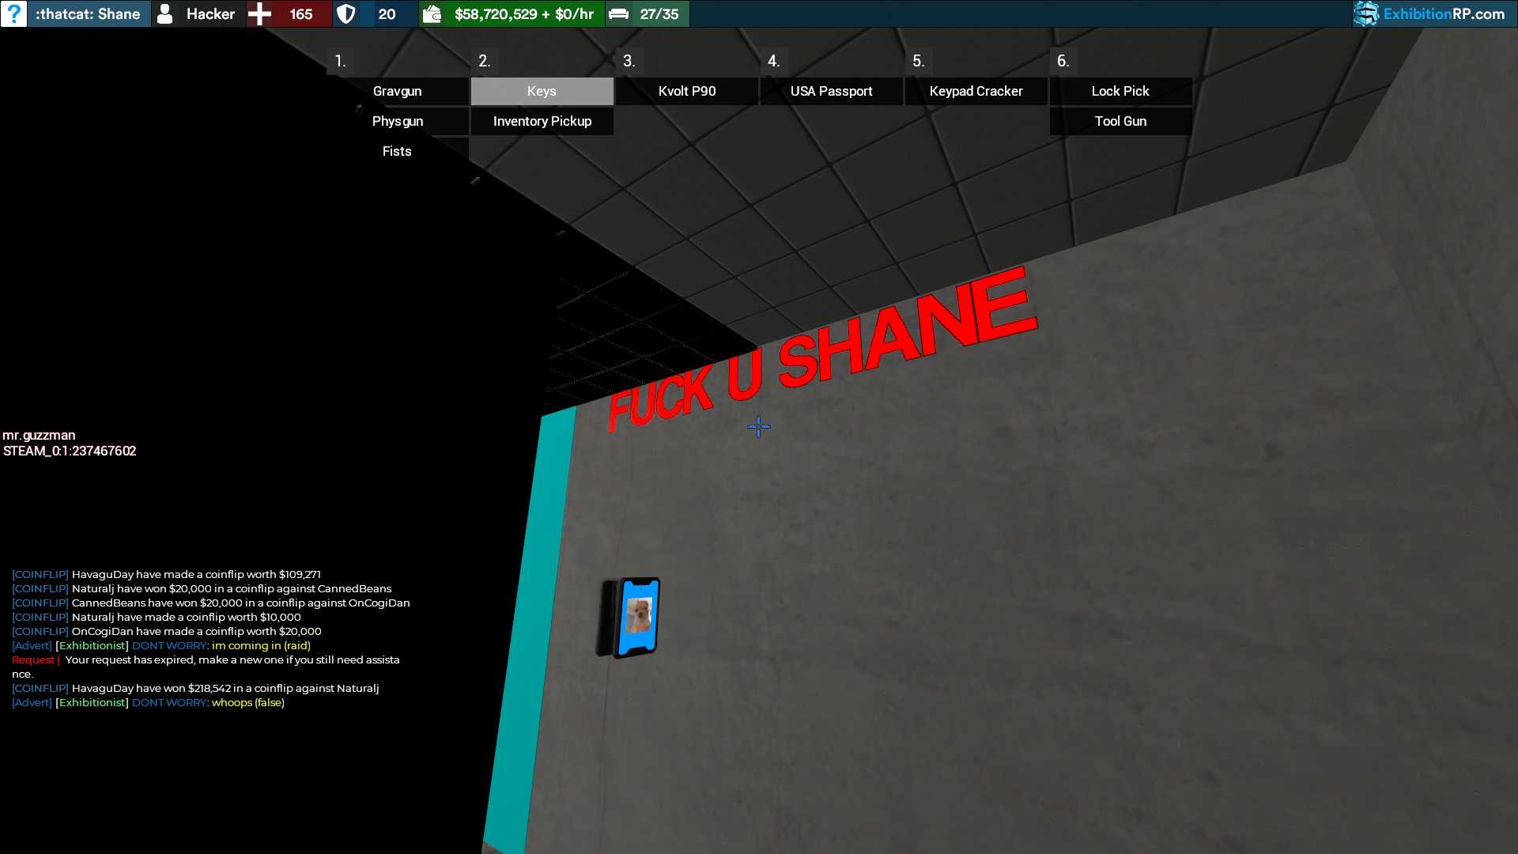Select the USA Passport item
Image resolution: width=1518 pixels, height=854 pixels.
(832, 91)
